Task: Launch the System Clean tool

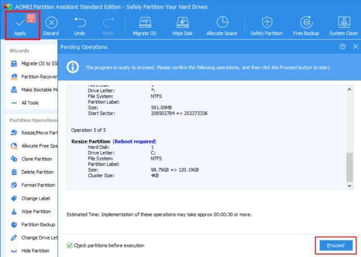Action: click(344, 25)
